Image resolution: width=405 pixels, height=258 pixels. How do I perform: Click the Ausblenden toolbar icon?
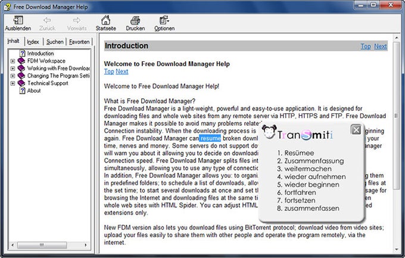click(x=18, y=20)
